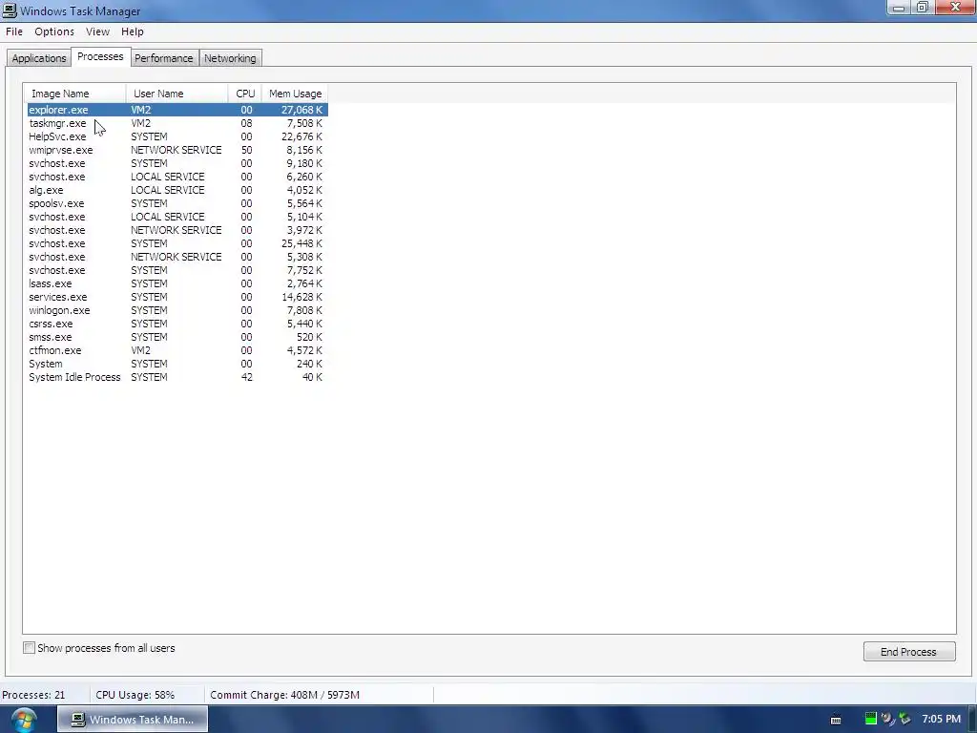Click the Processes: 21 status entry
977x733 pixels.
coord(33,695)
